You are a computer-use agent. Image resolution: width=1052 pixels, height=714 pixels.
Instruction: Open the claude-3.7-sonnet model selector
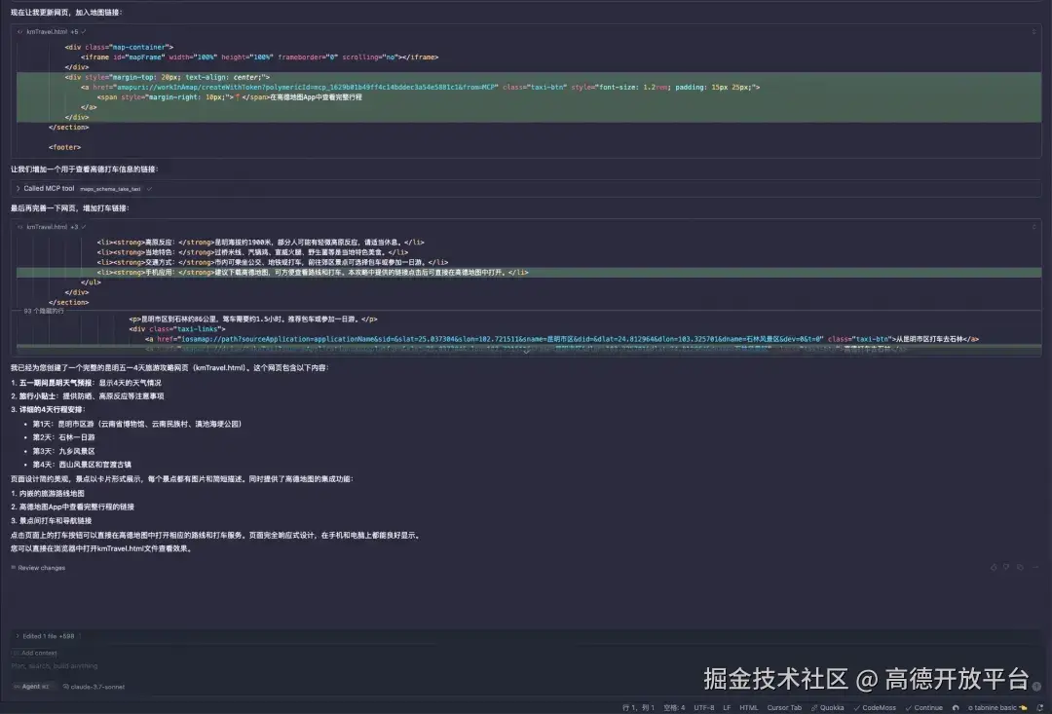pyautogui.click(x=94, y=687)
